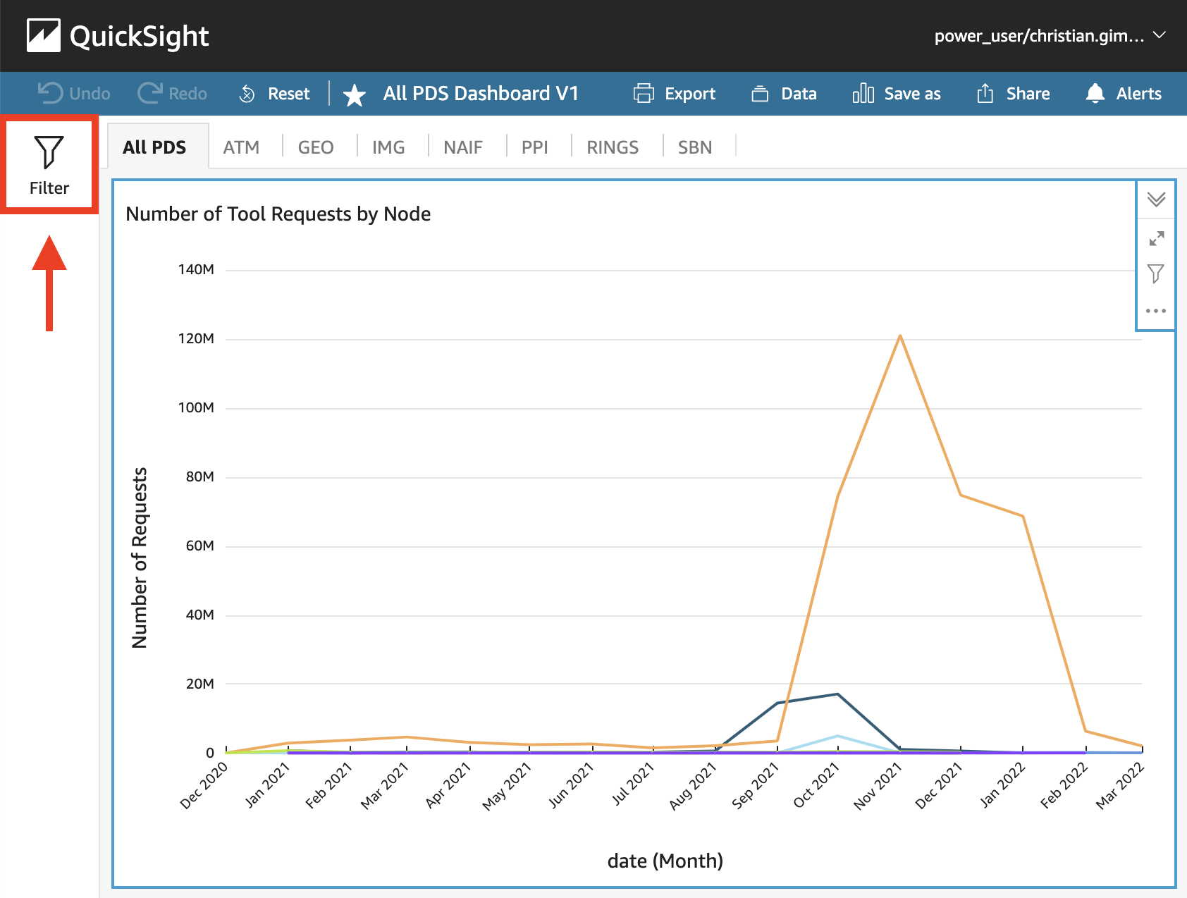Switch to the ATM tab

tap(241, 147)
